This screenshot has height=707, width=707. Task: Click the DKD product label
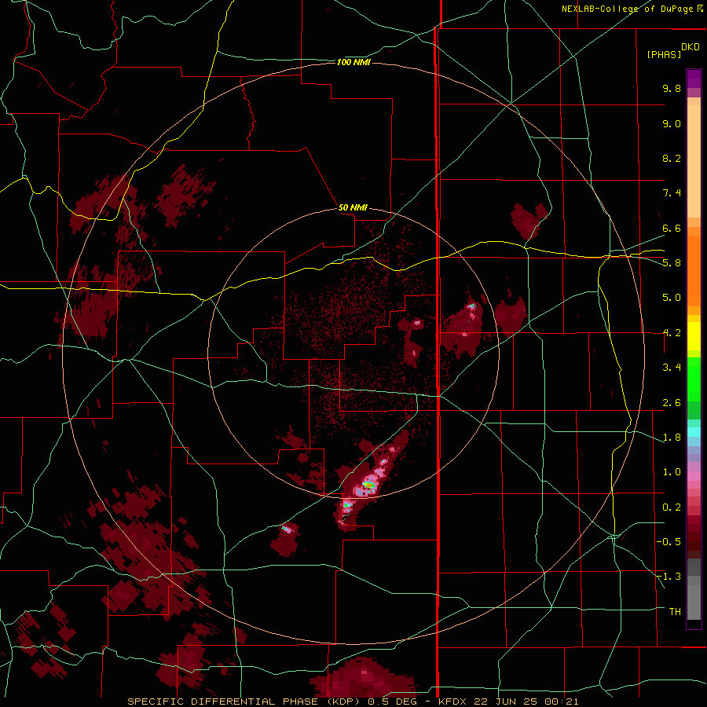pyautogui.click(x=691, y=47)
